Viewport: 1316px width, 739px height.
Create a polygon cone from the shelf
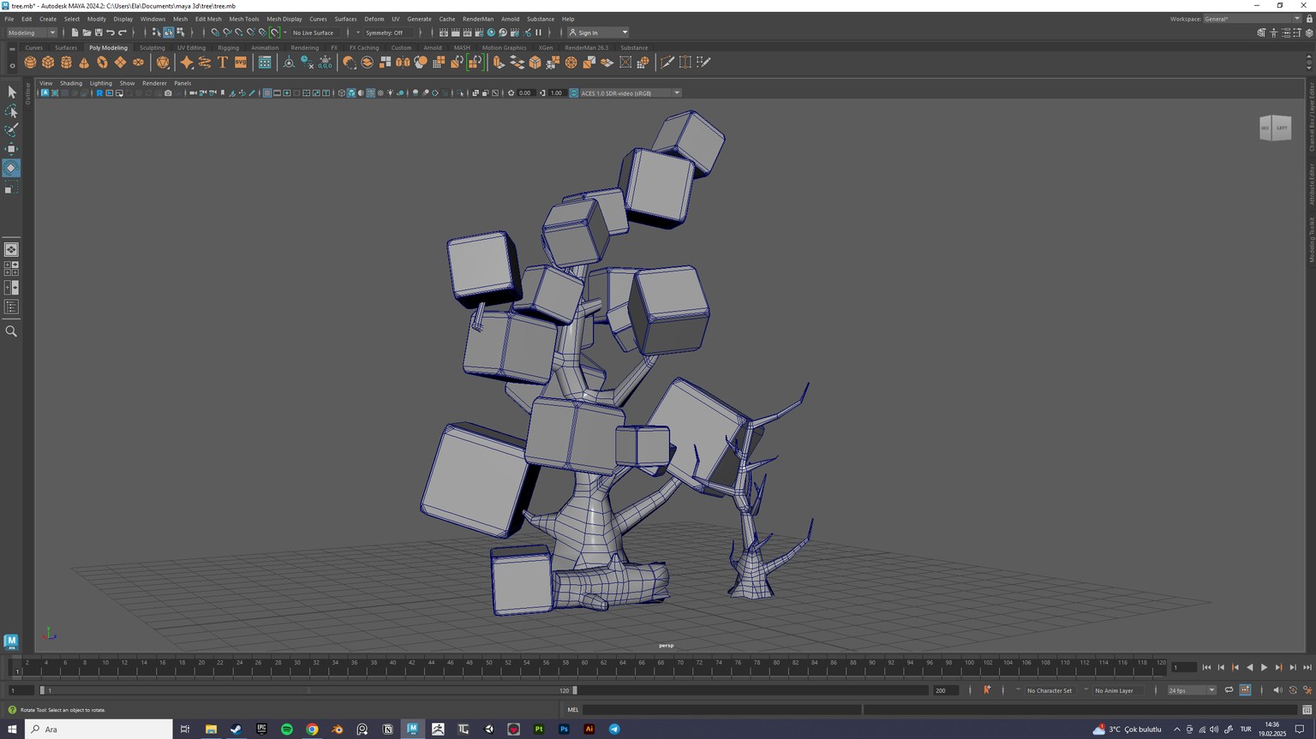(x=84, y=63)
